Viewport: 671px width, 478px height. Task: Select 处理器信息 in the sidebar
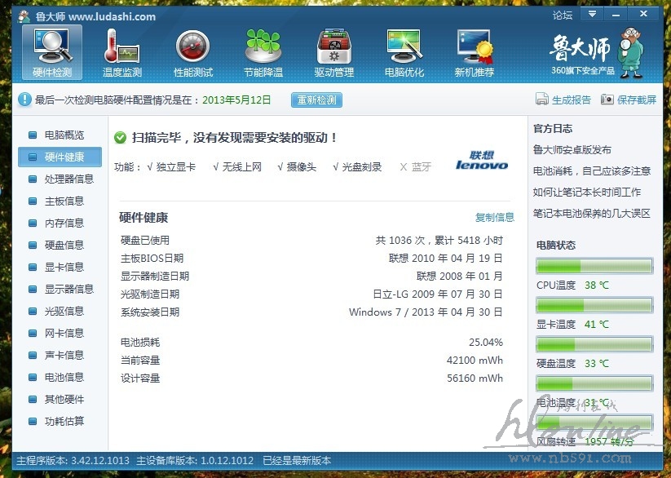(x=68, y=179)
